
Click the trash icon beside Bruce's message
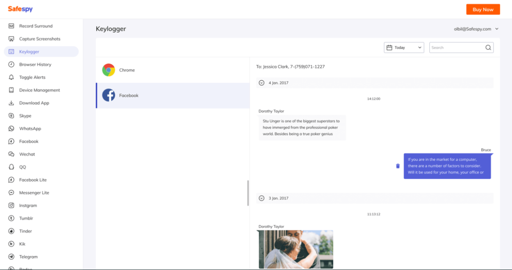(x=398, y=166)
